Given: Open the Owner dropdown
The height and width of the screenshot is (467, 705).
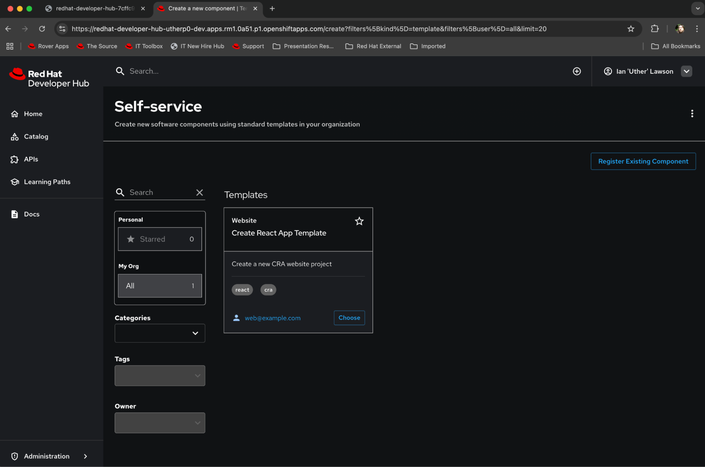Looking at the screenshot, I should (x=160, y=423).
